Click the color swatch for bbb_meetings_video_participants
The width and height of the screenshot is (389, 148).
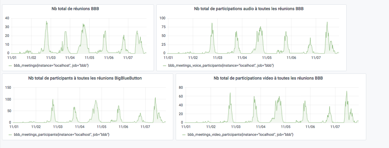coord(183,134)
